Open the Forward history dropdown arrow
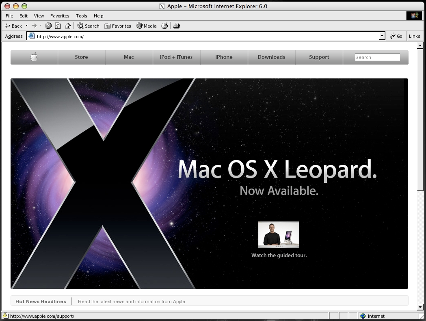426x321 pixels. (41, 26)
